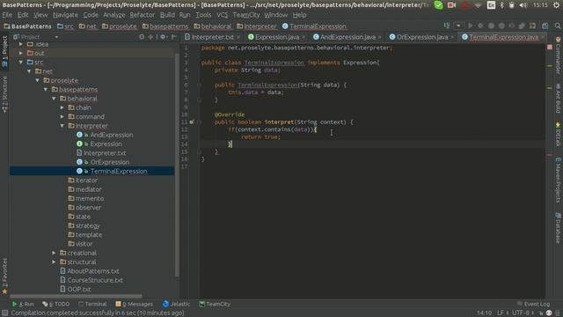Viewport: 563px width, 317px height.
Task: Collapse the src folder
Action: tap(21, 63)
